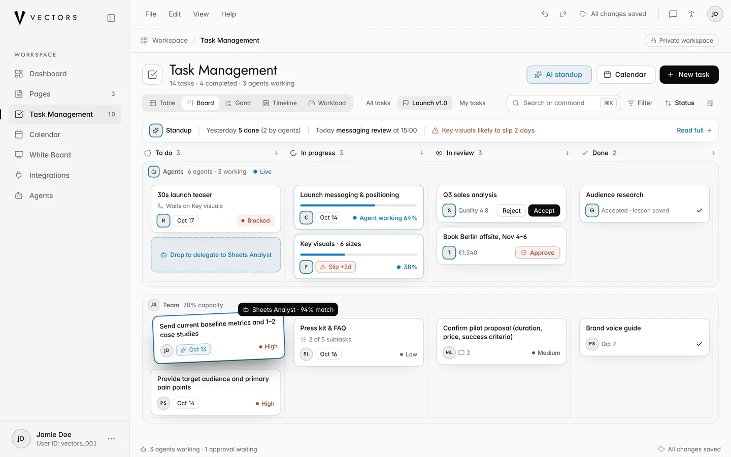
Task: Open the Filter options
Action: pos(640,103)
